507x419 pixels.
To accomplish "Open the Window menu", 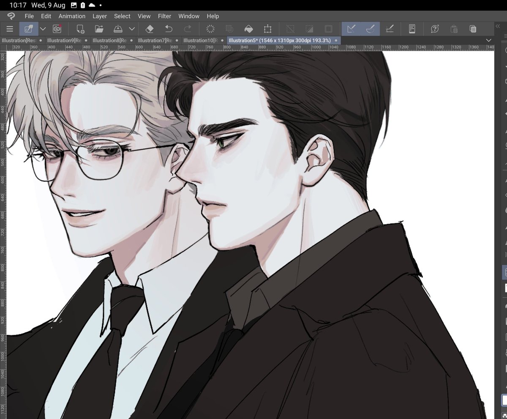I will point(189,16).
